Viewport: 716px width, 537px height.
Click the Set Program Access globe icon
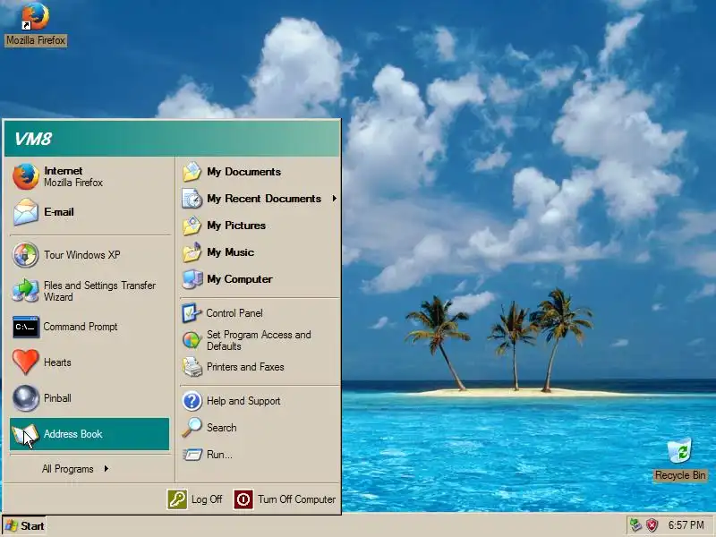click(192, 340)
